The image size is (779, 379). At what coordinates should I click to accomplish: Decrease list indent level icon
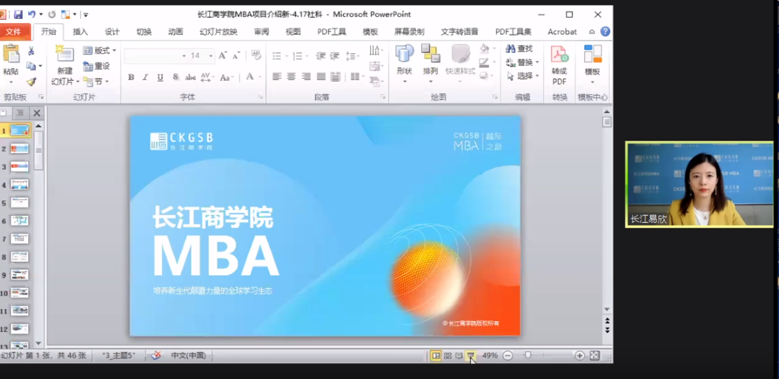point(320,56)
